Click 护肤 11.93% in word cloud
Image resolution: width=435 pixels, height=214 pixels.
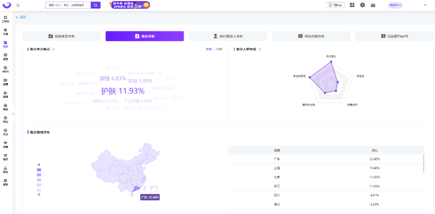click(x=122, y=91)
